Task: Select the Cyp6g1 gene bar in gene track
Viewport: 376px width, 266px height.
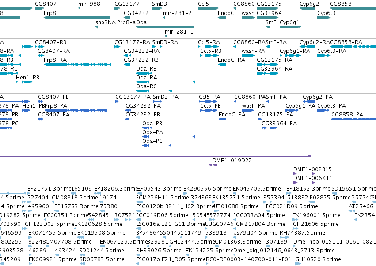Action: [x=290, y=27]
